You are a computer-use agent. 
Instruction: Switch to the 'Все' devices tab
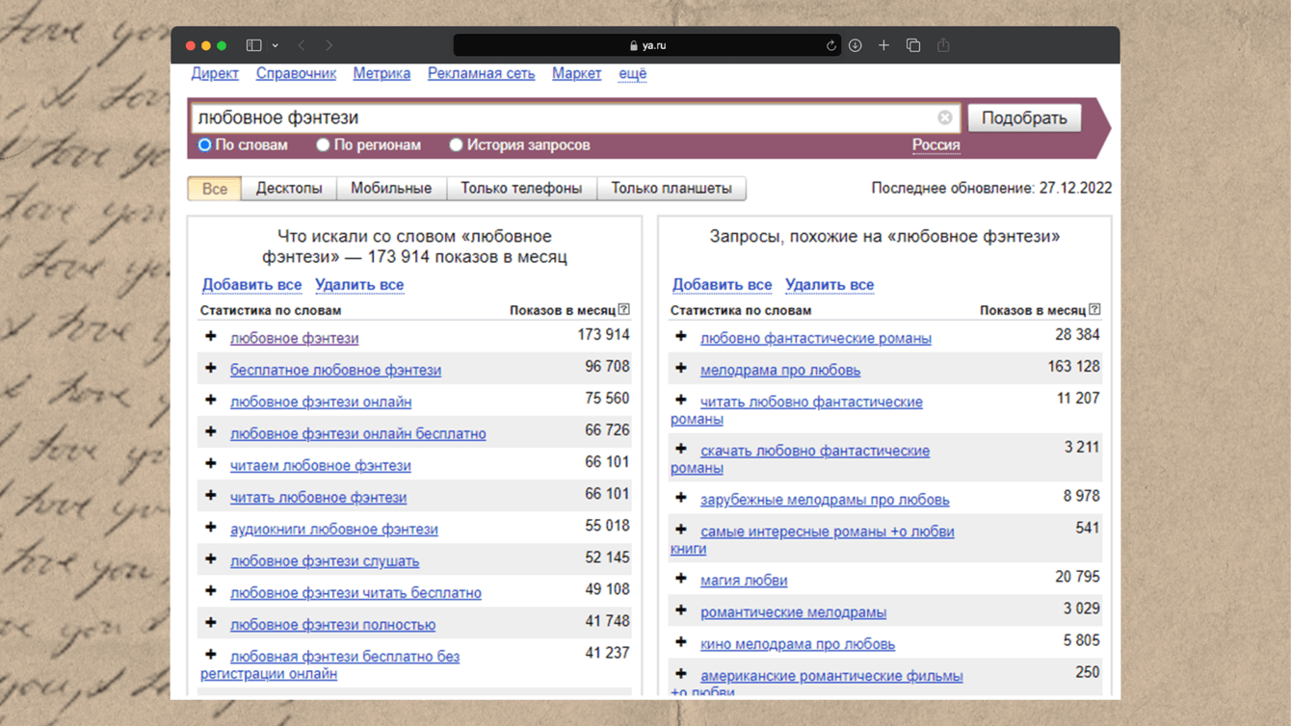coord(215,189)
